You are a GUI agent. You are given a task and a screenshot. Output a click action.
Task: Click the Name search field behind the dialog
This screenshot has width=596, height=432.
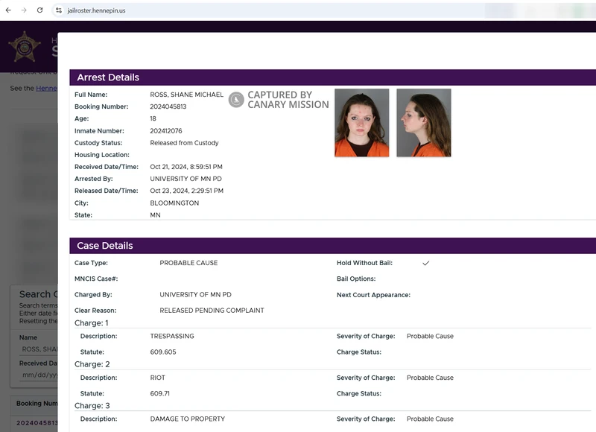tap(39, 349)
